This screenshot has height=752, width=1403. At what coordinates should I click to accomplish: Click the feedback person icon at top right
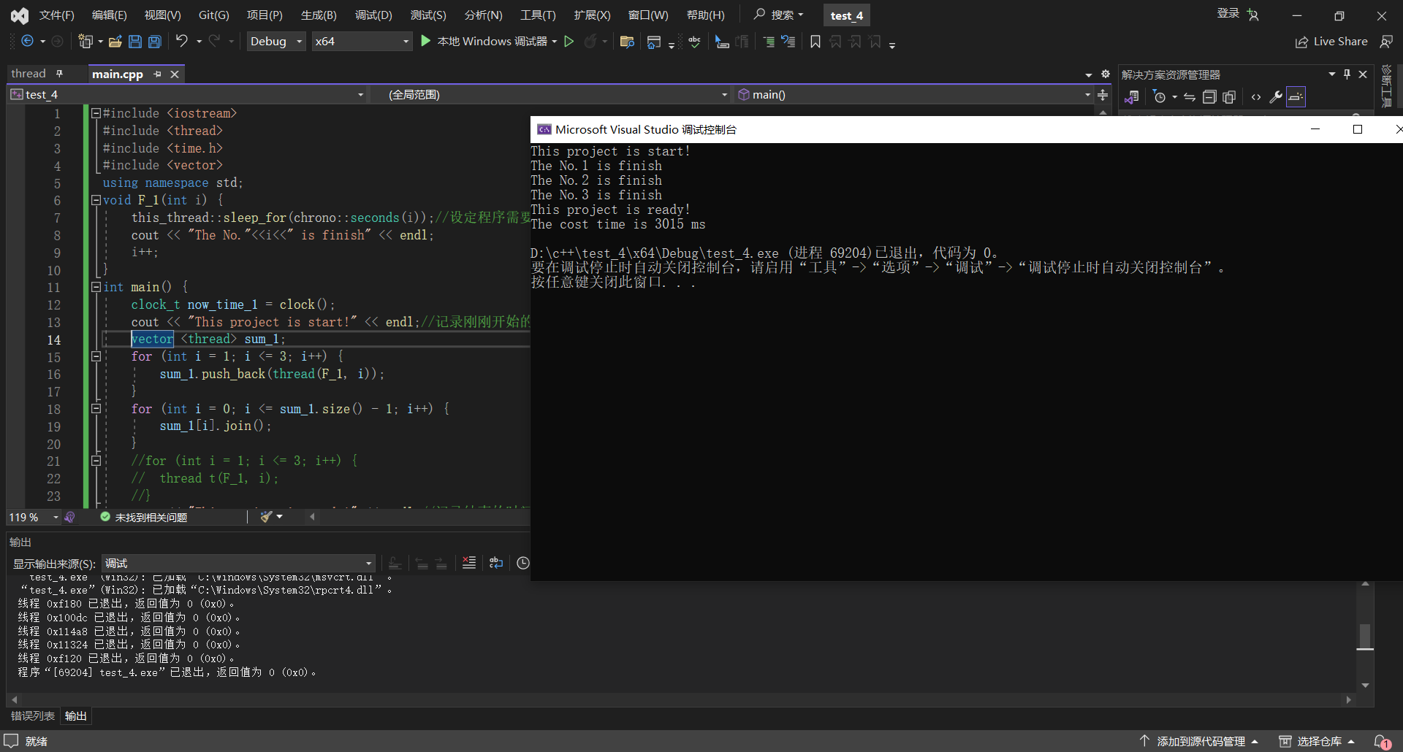point(1385,42)
